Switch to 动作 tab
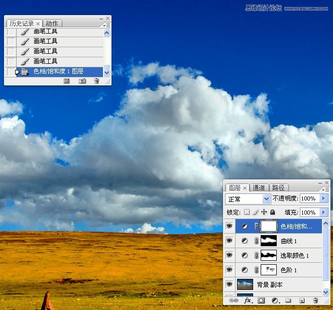 pos(52,23)
